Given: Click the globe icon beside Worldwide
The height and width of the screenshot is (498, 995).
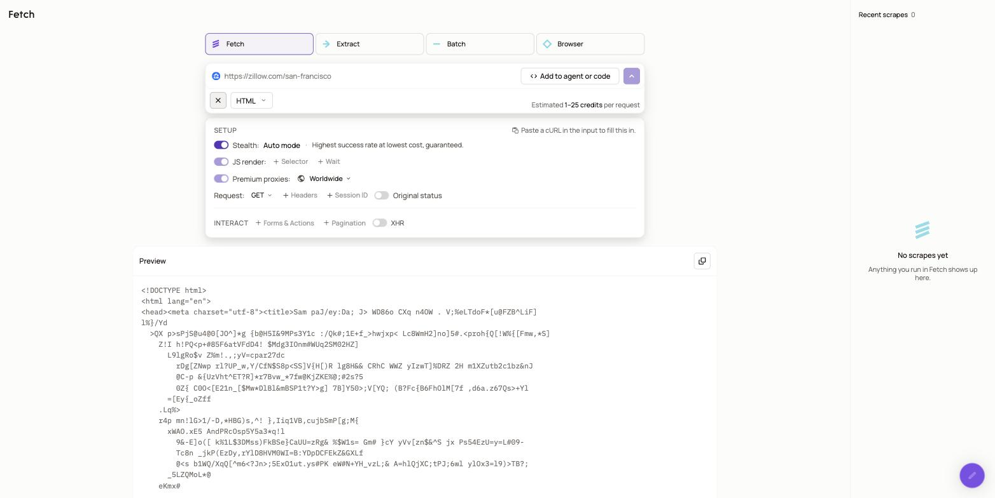Looking at the screenshot, I should click(x=302, y=178).
